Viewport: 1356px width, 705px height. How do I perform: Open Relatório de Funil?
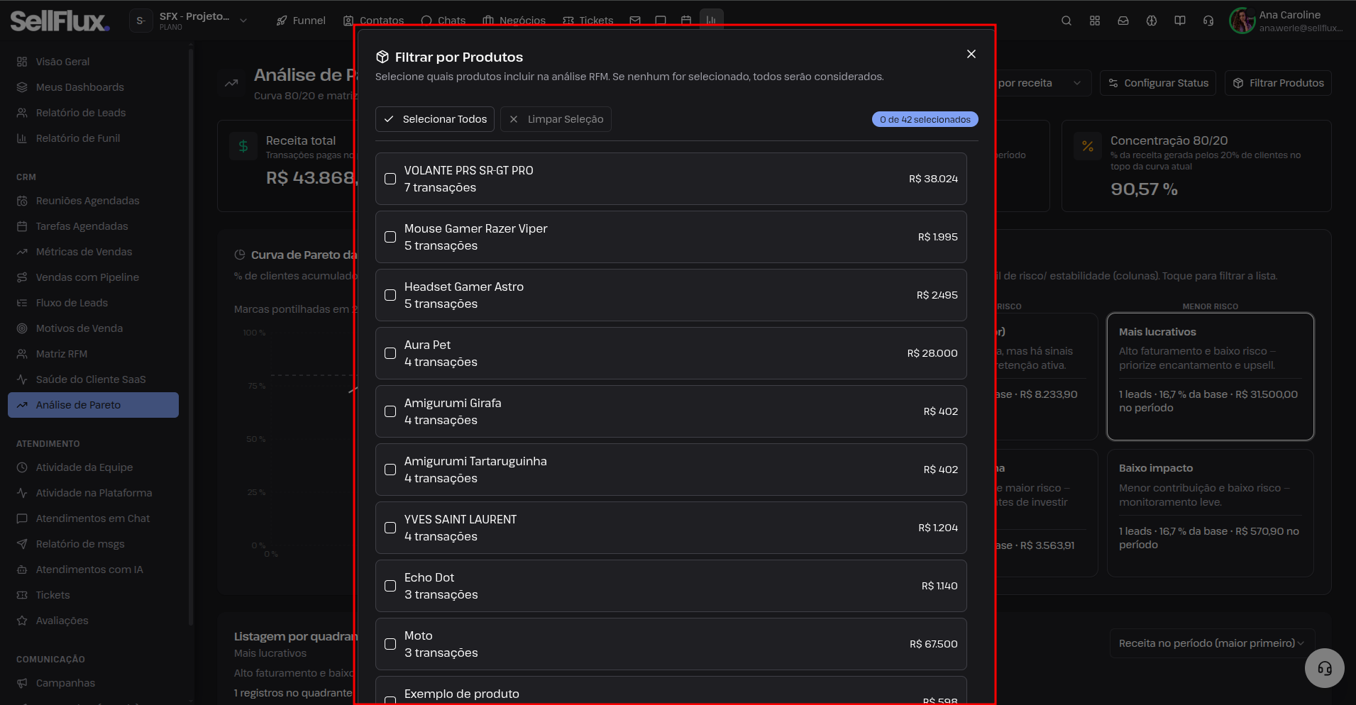[x=93, y=138]
